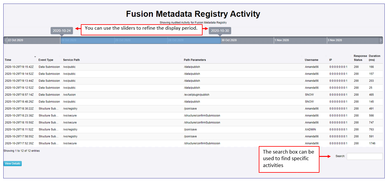This screenshot has width=388, height=182.
Task: Sort by the Event Type column header
Action: [x=46, y=60]
